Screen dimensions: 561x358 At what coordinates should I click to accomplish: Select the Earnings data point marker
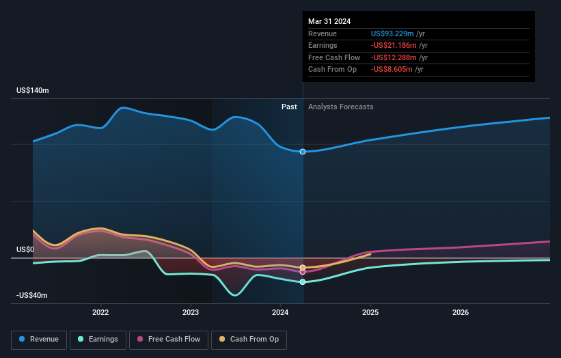[303, 281]
